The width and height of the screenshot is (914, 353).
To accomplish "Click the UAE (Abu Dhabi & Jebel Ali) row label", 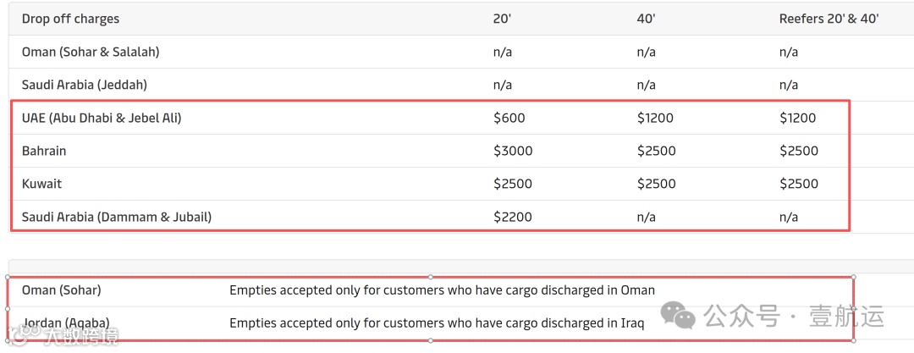I will [102, 118].
